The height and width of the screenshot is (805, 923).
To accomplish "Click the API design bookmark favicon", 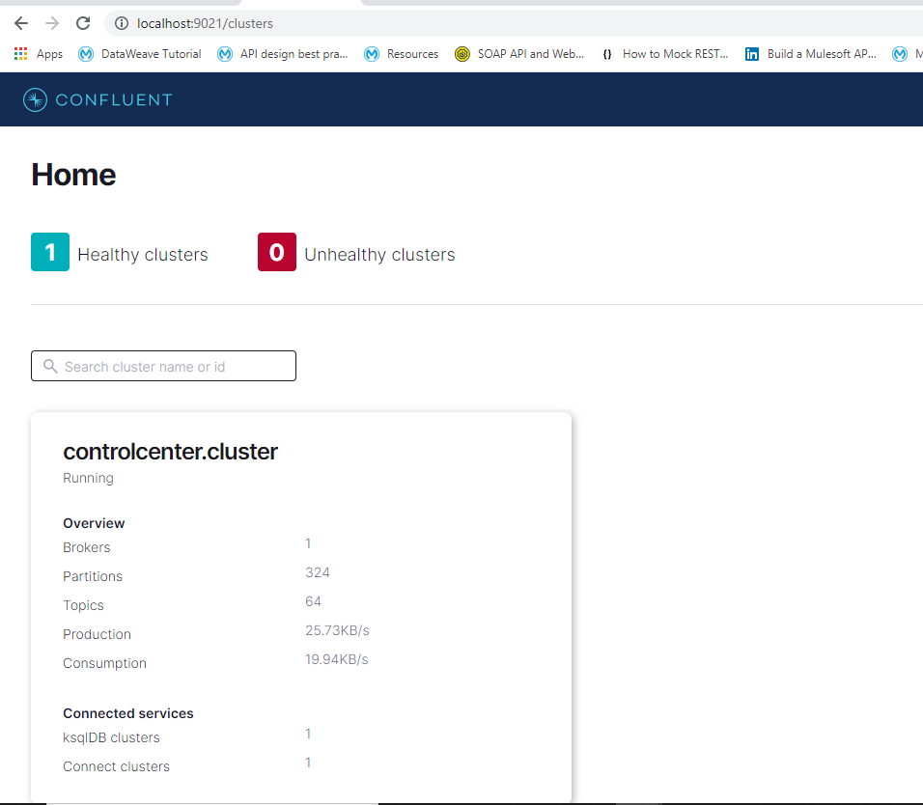I will coord(225,54).
